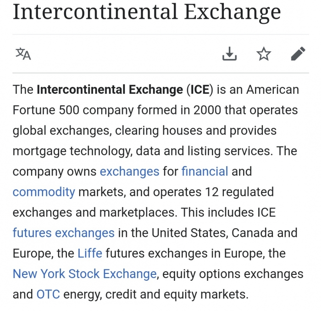The height and width of the screenshot is (311, 321).
Task: Tap the download article icon
Action: [x=229, y=54]
